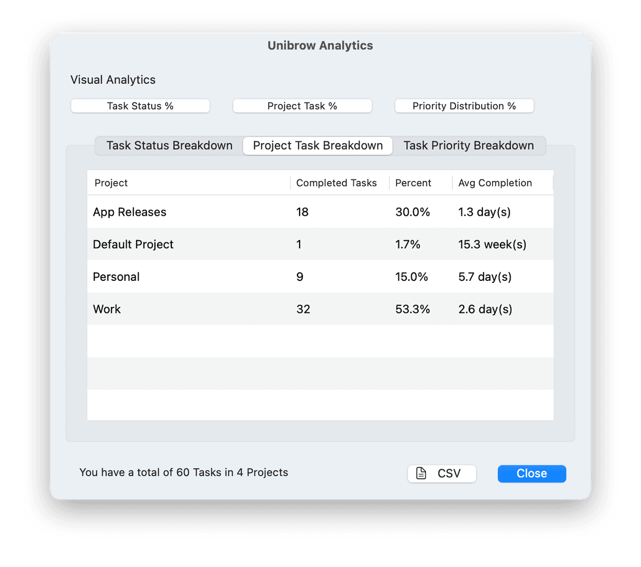
Task: Switch to Task Status Breakdown tab
Action: click(x=169, y=146)
